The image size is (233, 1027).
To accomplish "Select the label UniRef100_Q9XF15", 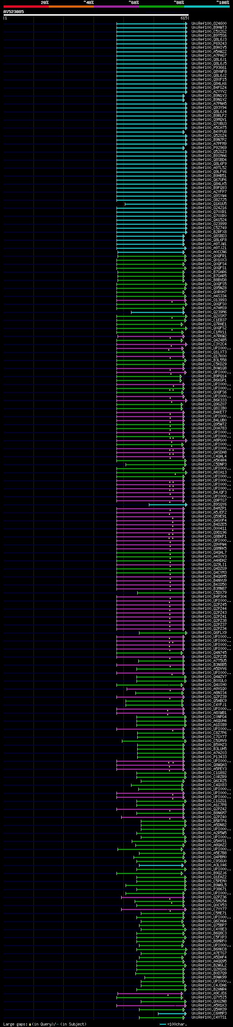I will pos(209,79).
